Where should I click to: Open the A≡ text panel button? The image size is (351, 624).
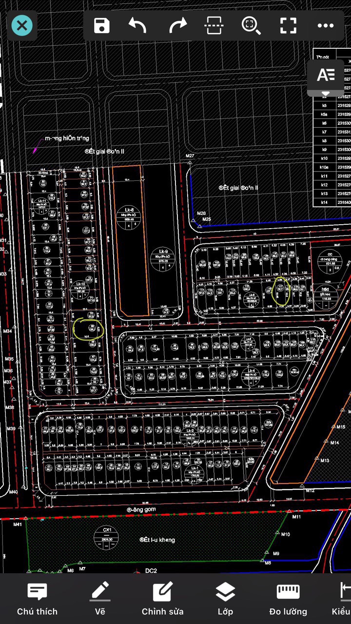click(326, 75)
